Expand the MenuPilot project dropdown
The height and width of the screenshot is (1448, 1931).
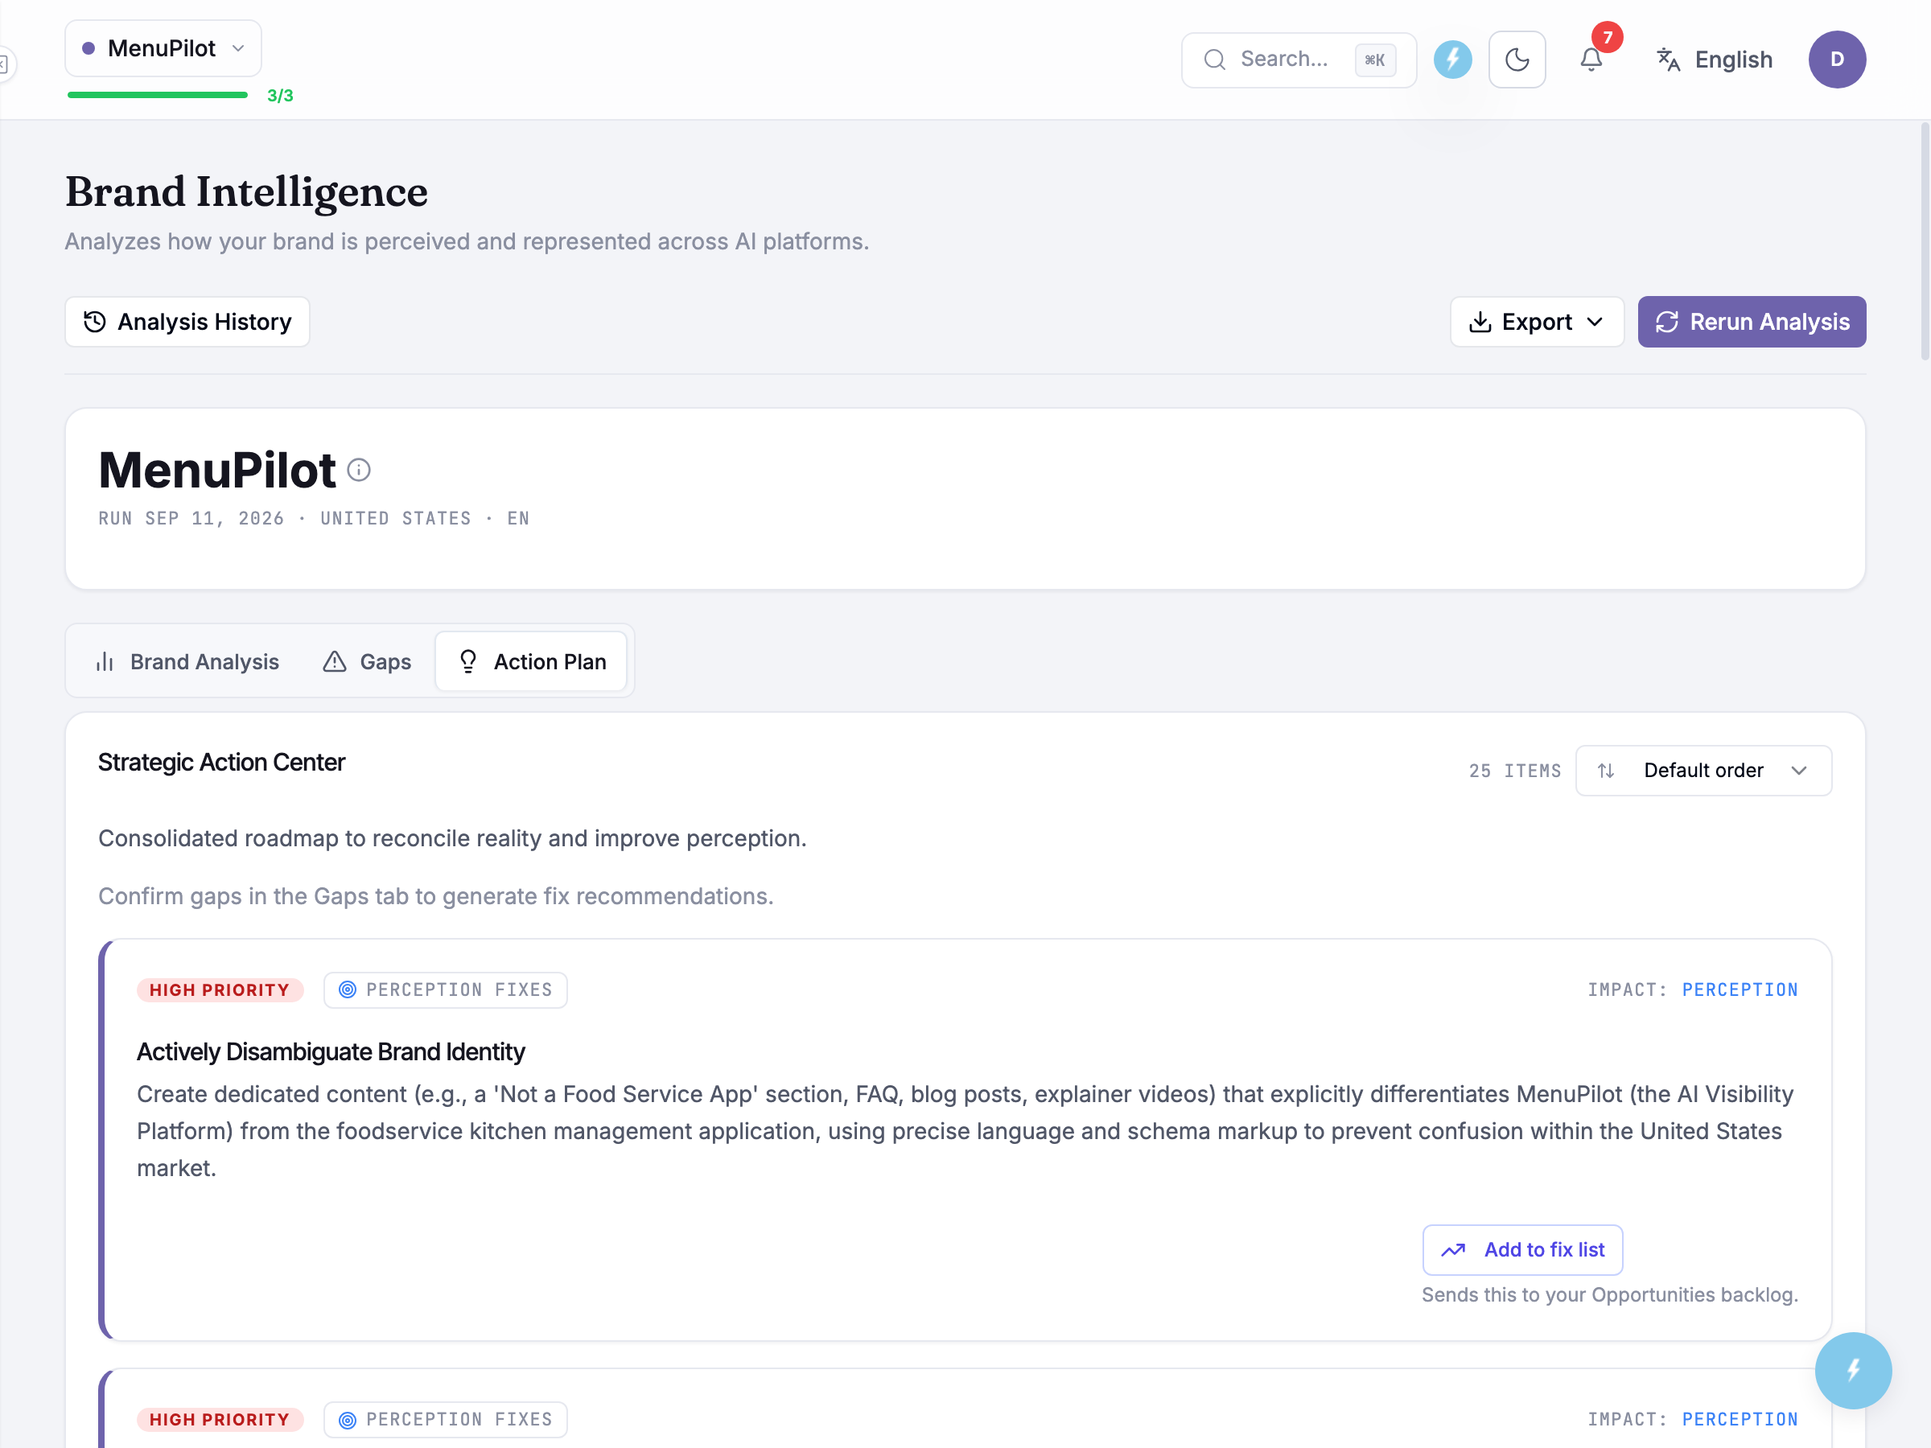[x=163, y=49]
